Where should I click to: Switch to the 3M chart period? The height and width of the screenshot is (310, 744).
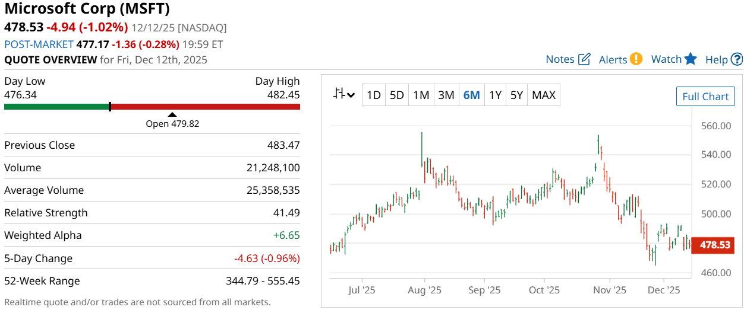(x=446, y=95)
